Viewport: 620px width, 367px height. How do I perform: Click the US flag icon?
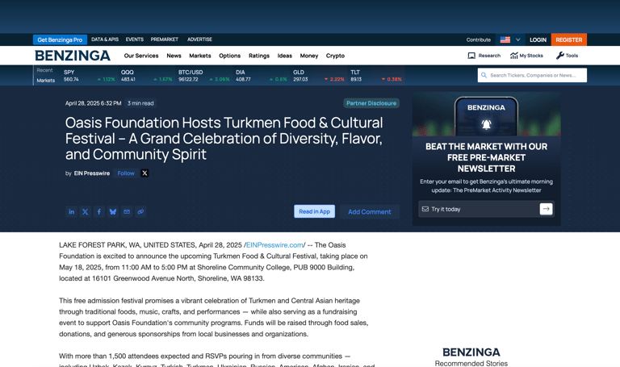[x=505, y=40]
